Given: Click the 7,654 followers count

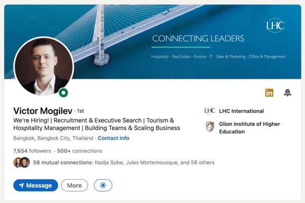Looking at the screenshot, I should [32, 151].
